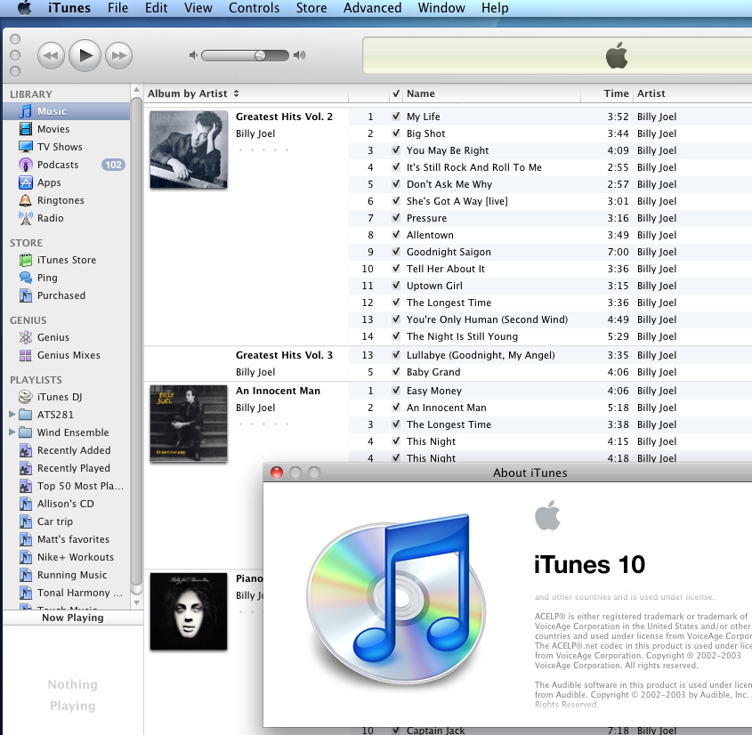Uncheck the Easy Money checkbox
This screenshot has height=735, width=752.
coord(396,391)
